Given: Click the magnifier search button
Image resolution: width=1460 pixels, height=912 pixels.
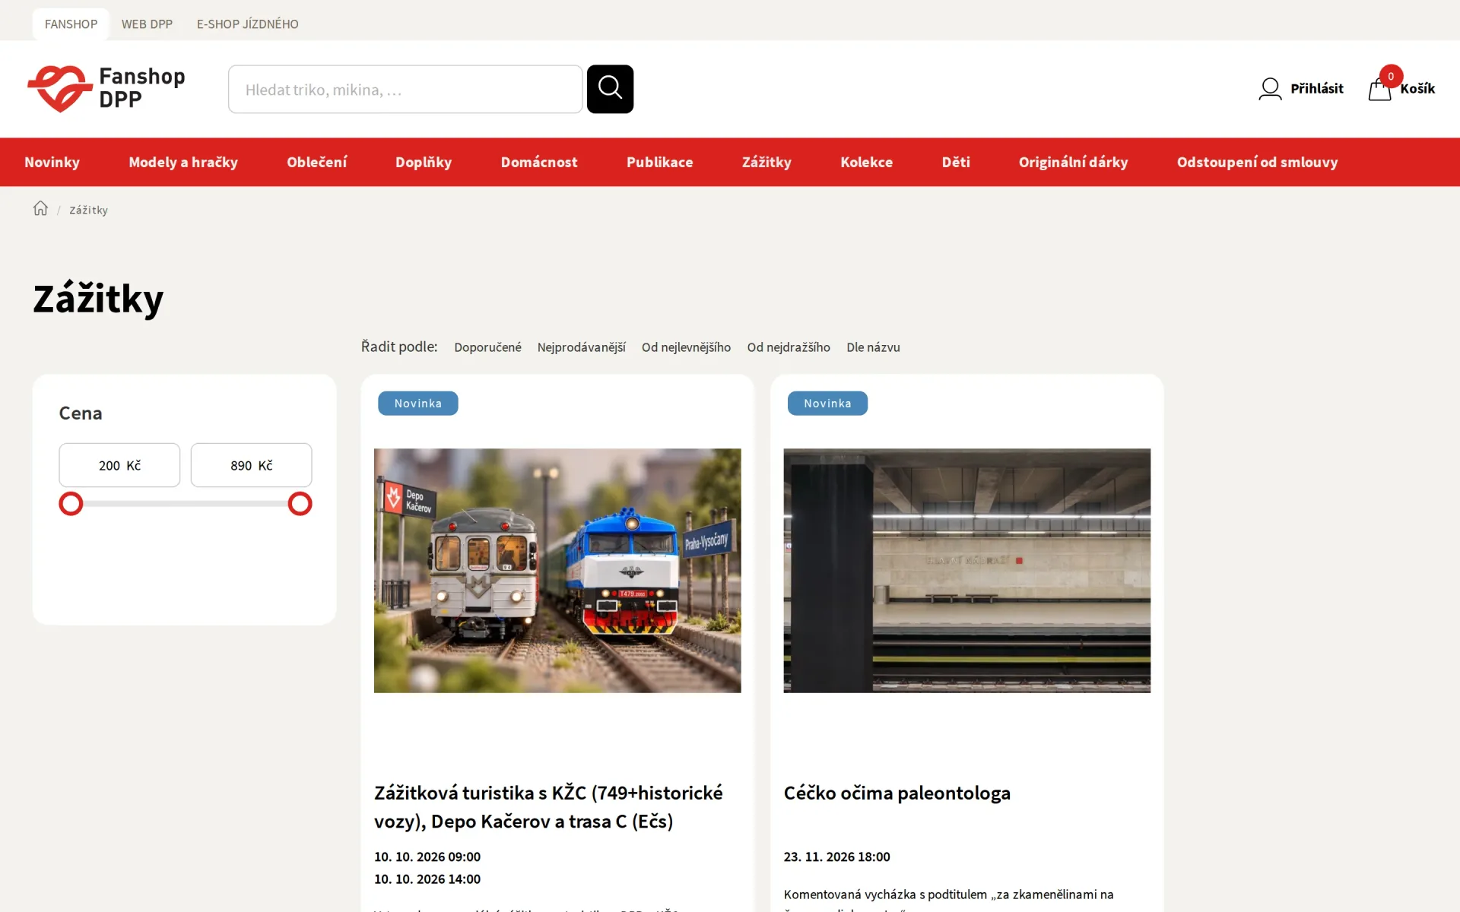Looking at the screenshot, I should (x=610, y=89).
